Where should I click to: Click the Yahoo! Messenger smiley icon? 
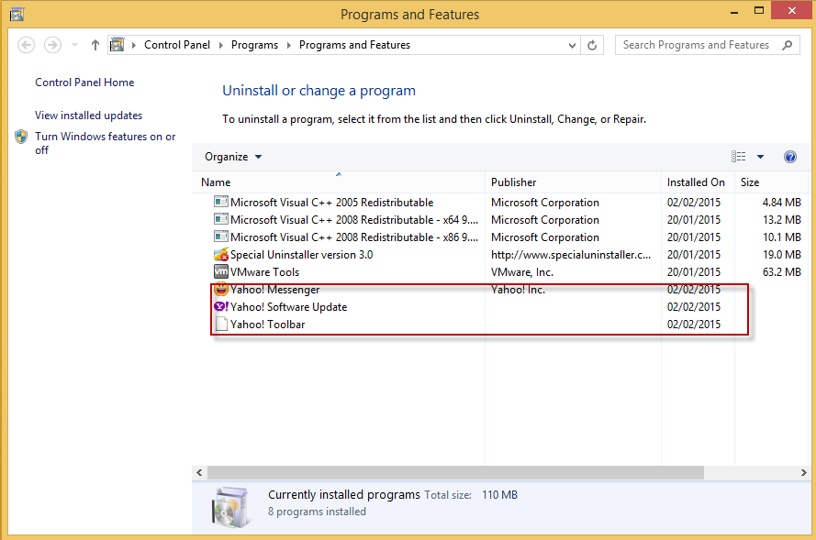221,289
